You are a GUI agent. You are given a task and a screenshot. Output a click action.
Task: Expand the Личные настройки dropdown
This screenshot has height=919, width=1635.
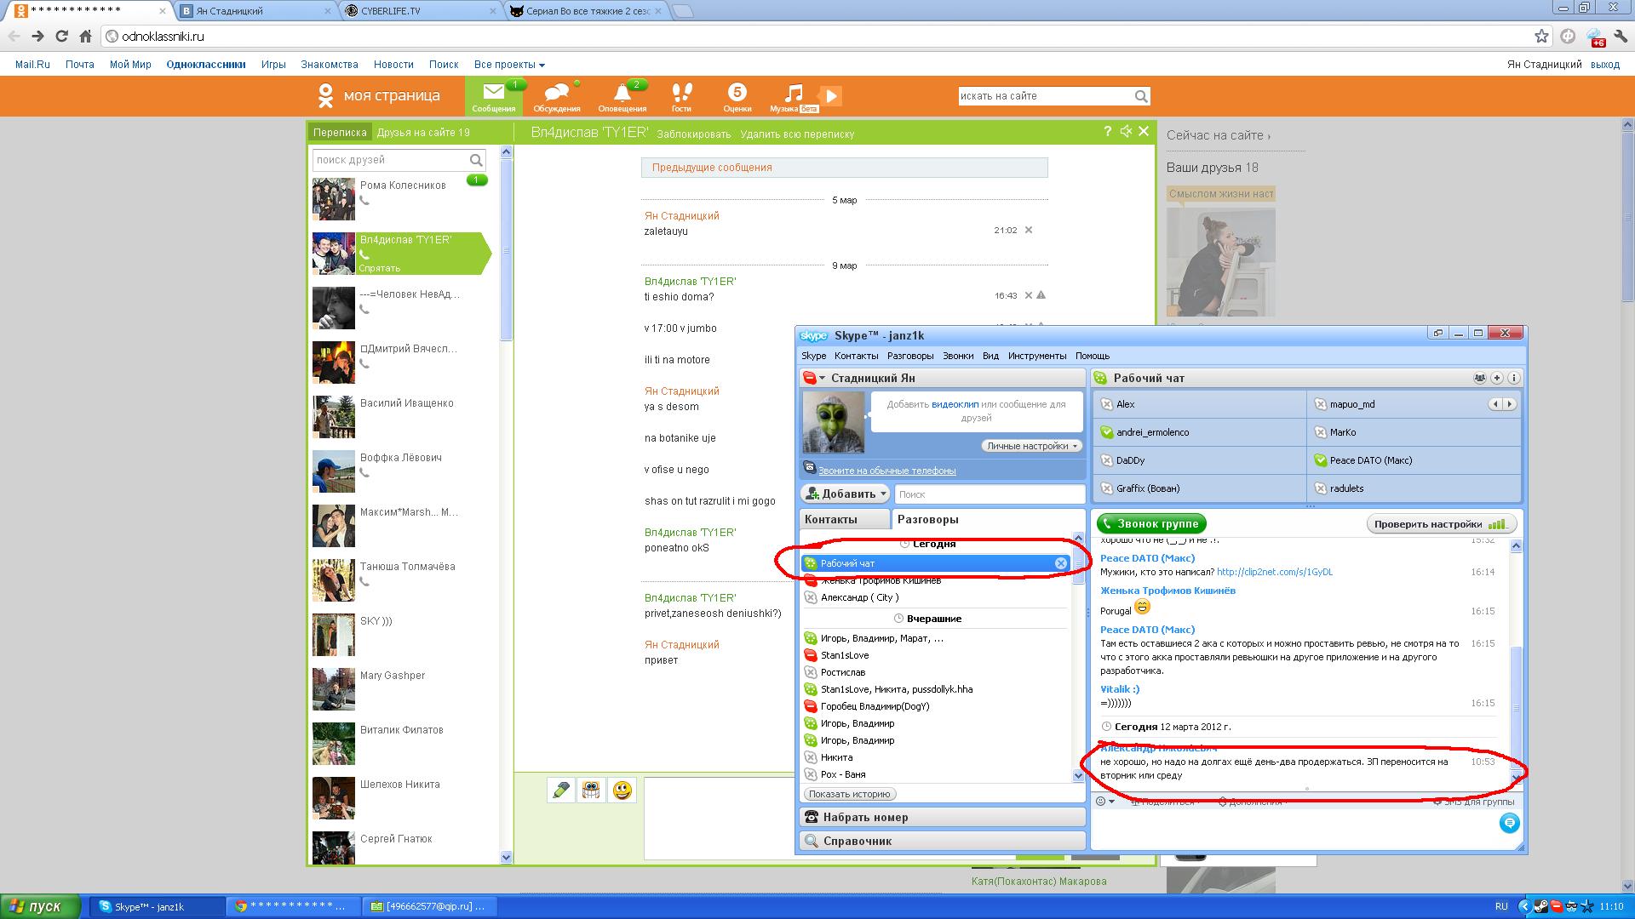point(1031,446)
